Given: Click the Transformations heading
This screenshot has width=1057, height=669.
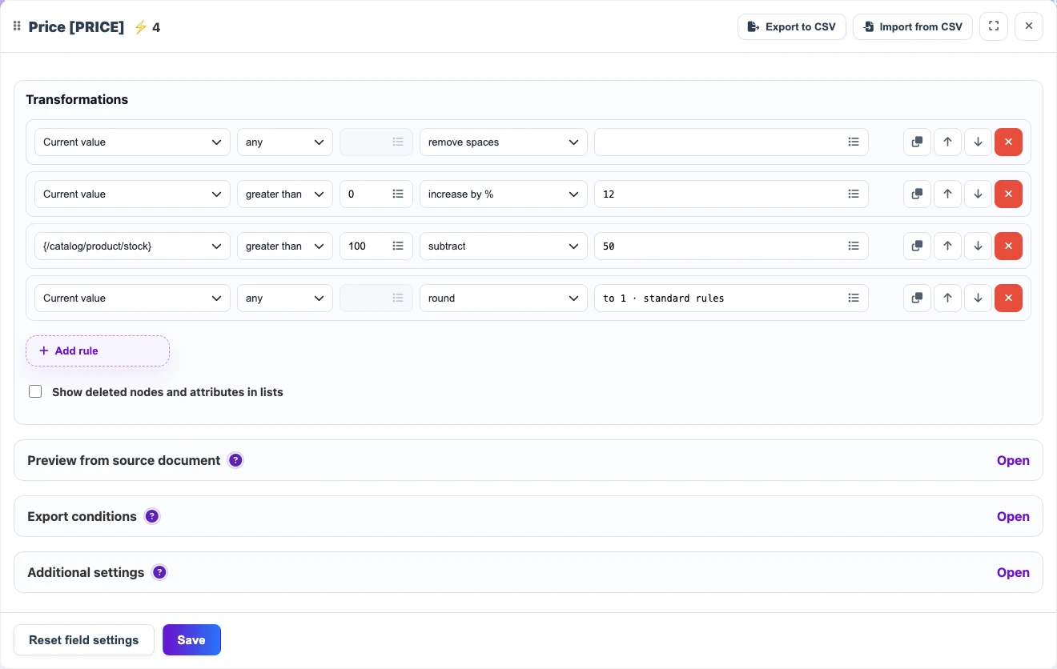Looking at the screenshot, I should coord(77,99).
